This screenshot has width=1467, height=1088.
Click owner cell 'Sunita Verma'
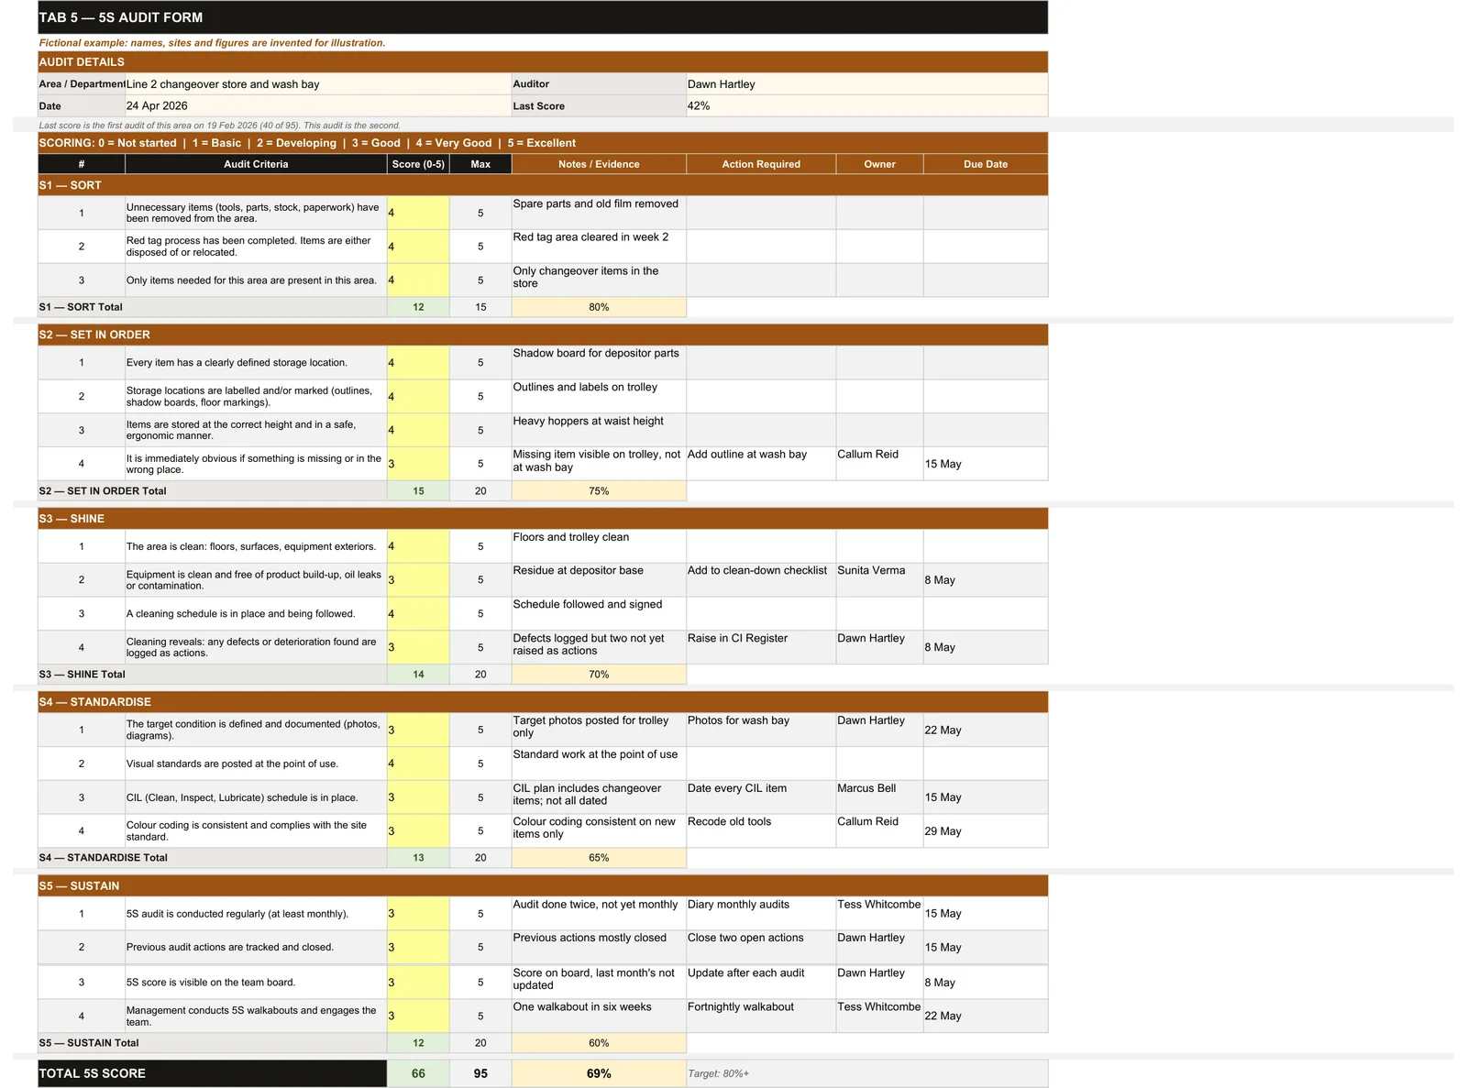point(879,580)
